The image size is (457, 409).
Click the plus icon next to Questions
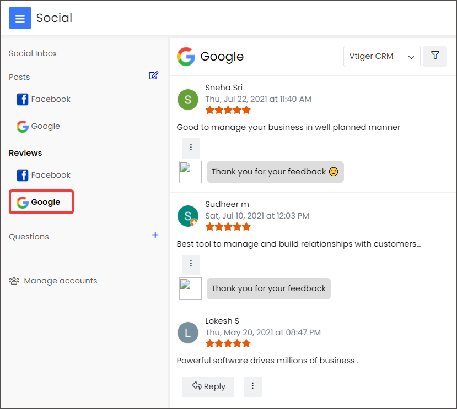155,235
